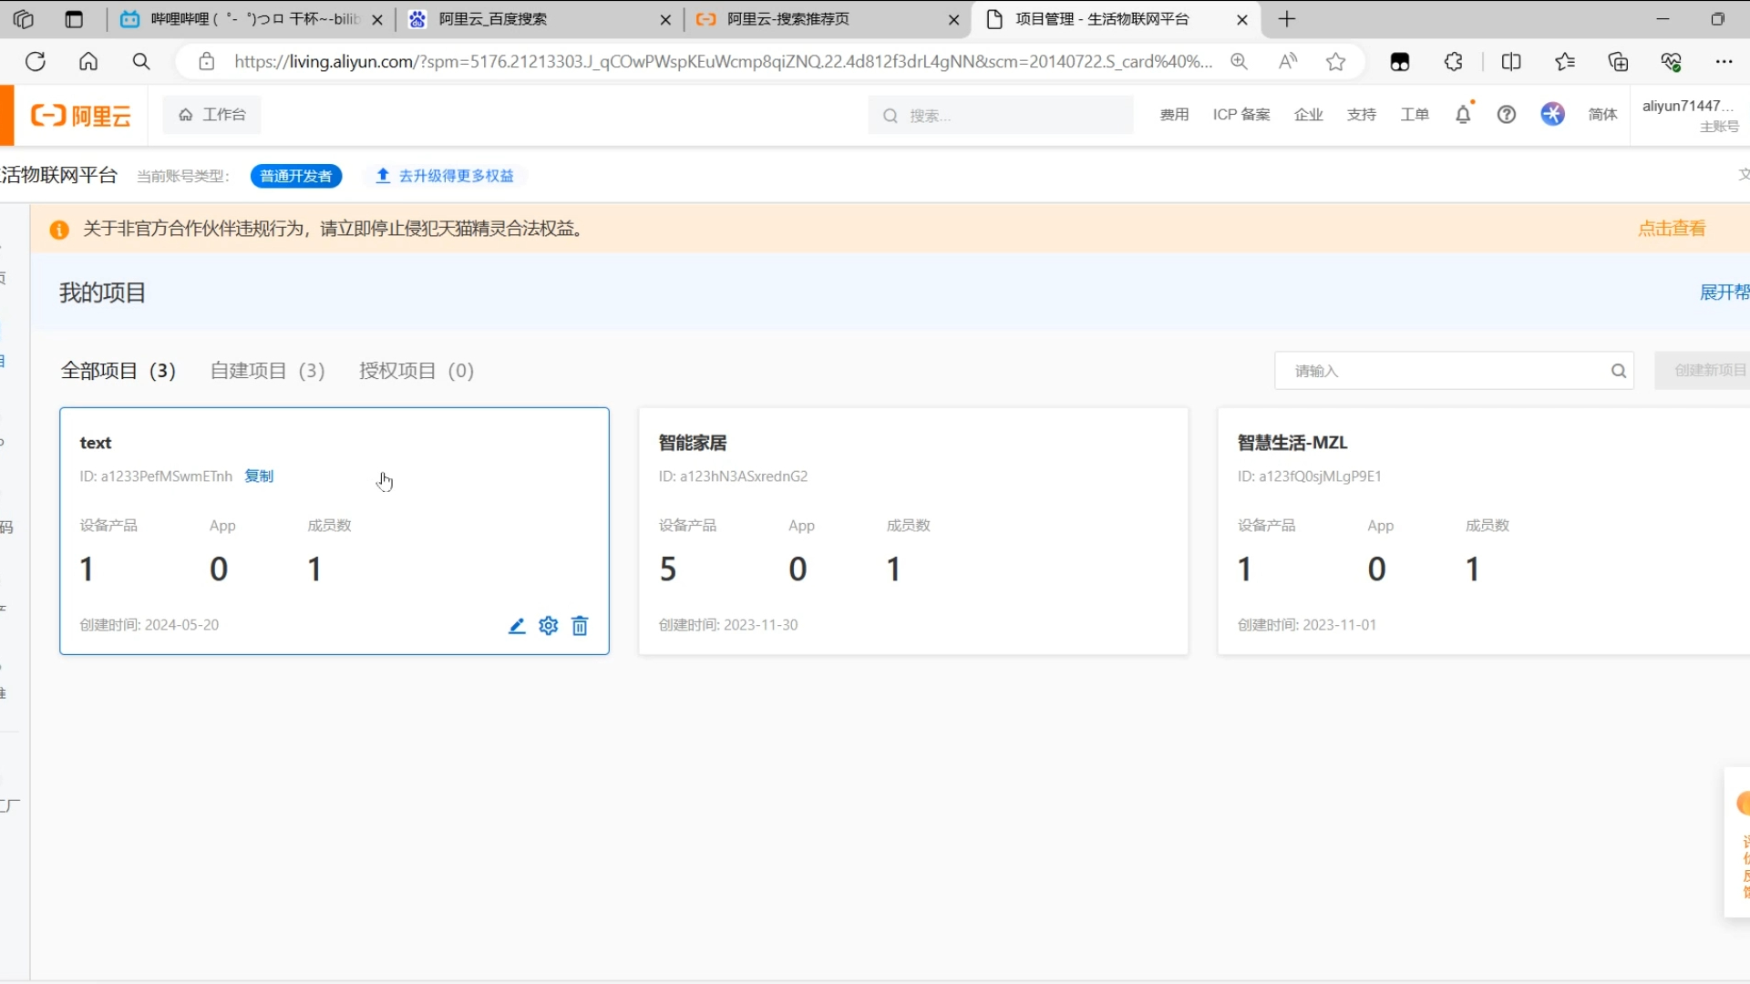Click 创建时间: 2023-11-01 text
Viewport: 1750px width, 984px height.
pyautogui.click(x=1307, y=625)
